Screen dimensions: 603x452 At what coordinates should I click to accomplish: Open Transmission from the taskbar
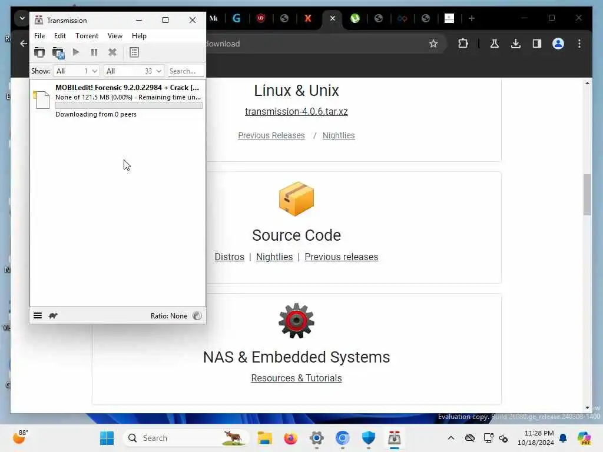pyautogui.click(x=394, y=438)
